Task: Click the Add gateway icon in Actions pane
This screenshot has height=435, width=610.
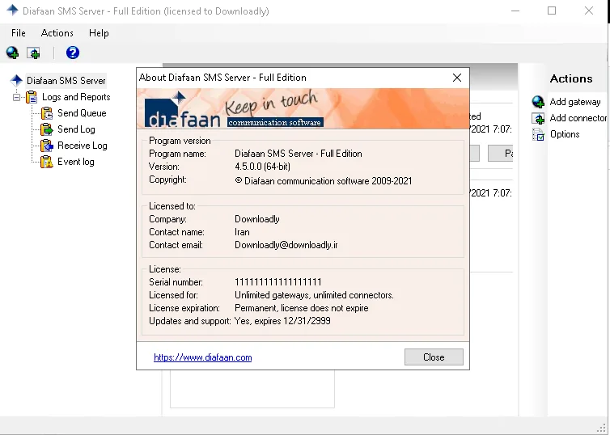Action: click(538, 102)
